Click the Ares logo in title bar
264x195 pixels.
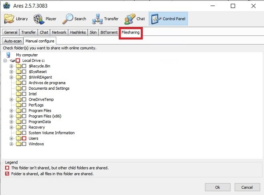click(7, 6)
